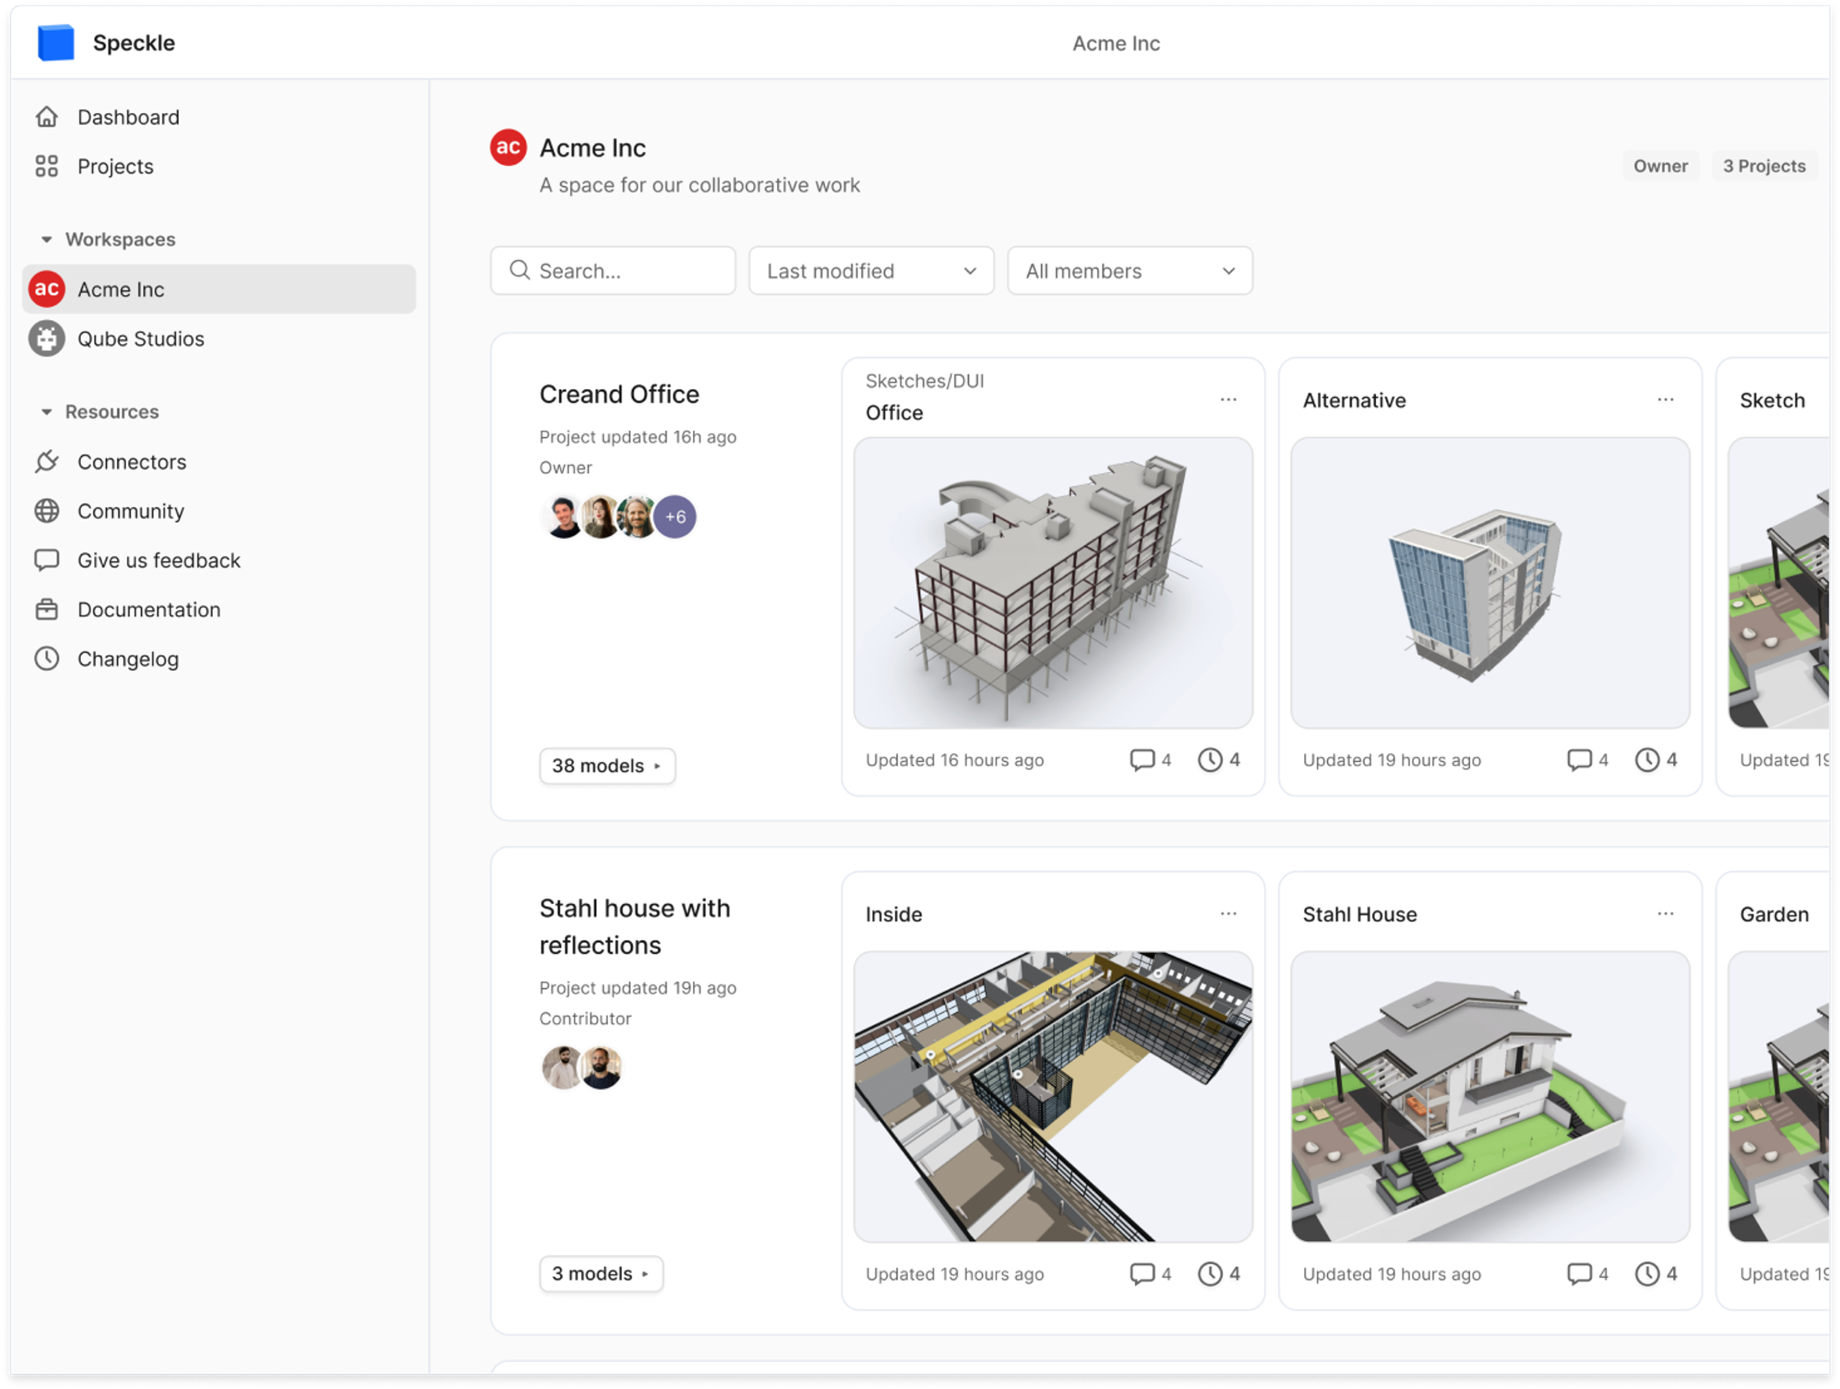This screenshot has height=1389, width=1840.
Task: Open the Community link
Action: click(219, 511)
